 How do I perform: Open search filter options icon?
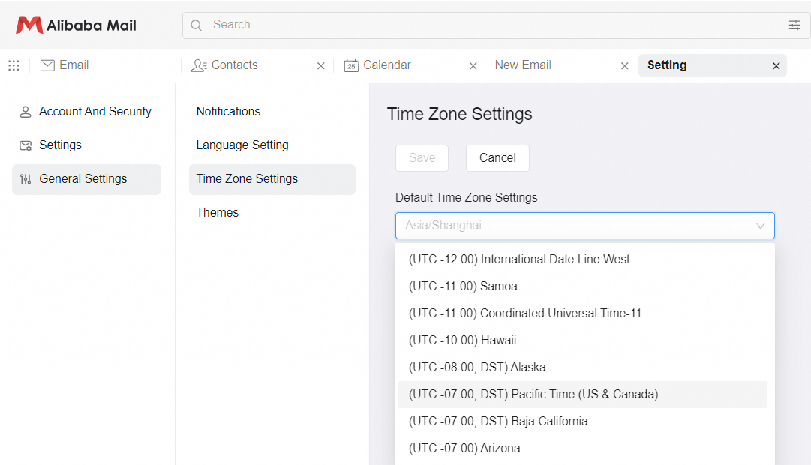tap(794, 25)
